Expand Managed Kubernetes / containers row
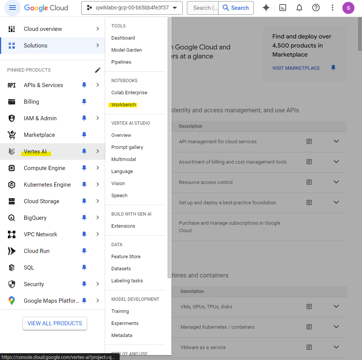The width and height of the screenshot is (362, 360). coord(336,327)
